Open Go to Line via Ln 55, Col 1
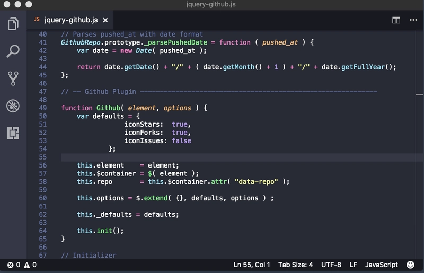 point(251,265)
